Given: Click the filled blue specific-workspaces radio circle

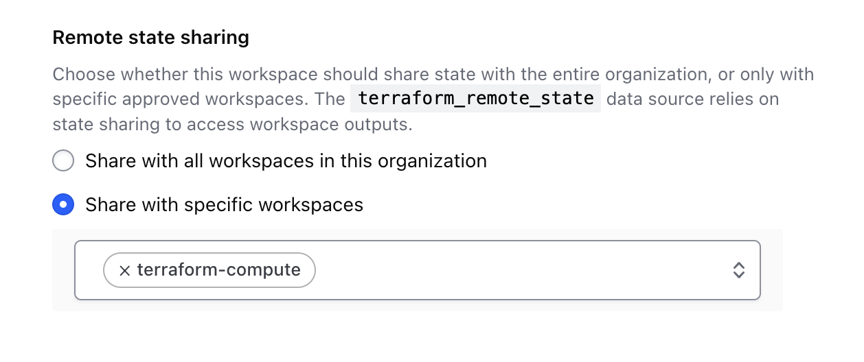Looking at the screenshot, I should click(63, 204).
